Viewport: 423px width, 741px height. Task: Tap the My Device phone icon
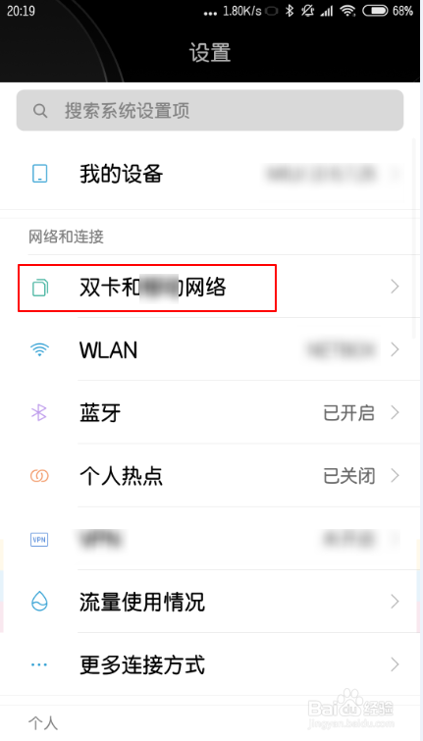[x=39, y=174]
